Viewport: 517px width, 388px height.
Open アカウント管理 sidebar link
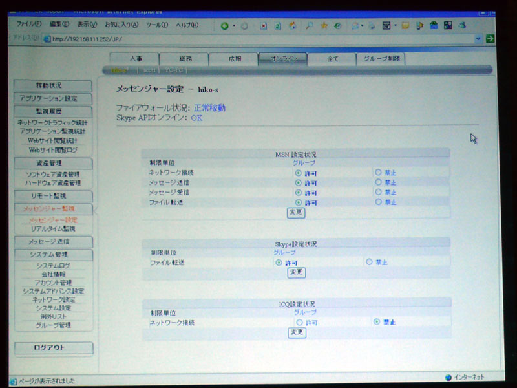pyautogui.click(x=53, y=283)
